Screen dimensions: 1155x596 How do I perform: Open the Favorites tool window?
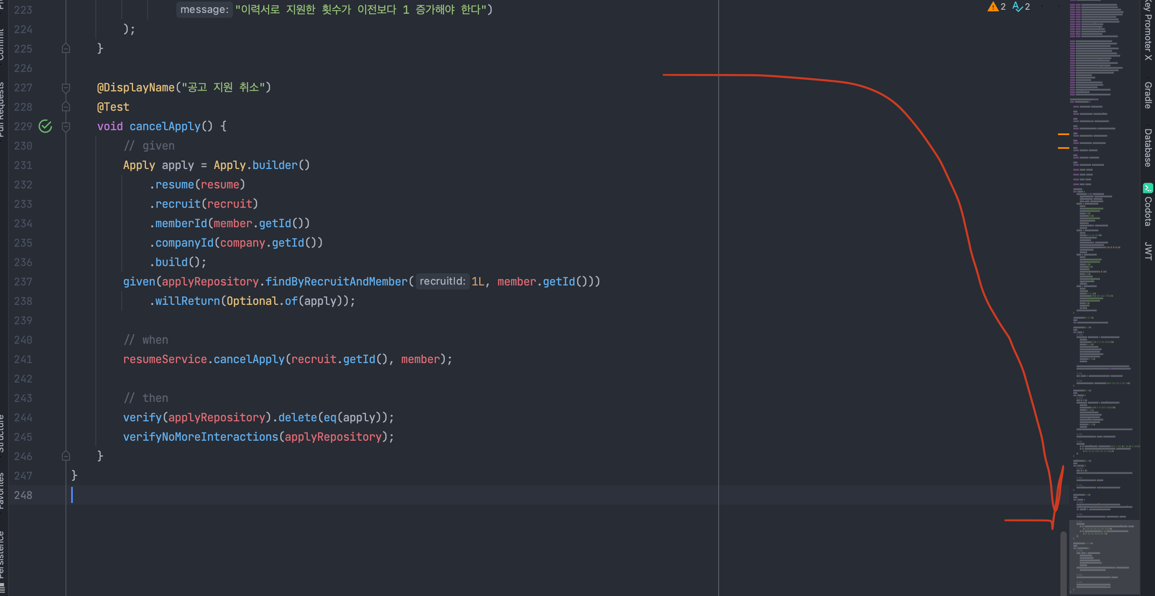click(2, 490)
